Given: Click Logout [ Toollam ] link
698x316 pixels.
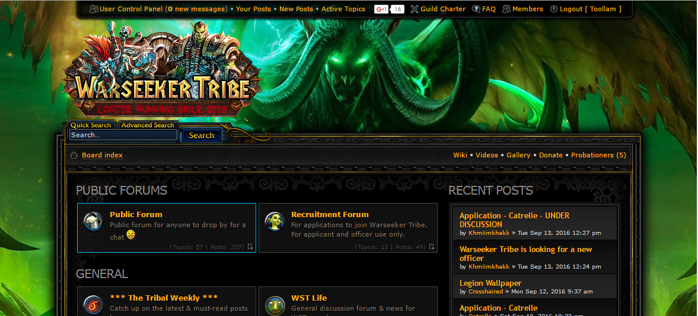Looking at the screenshot, I should (590, 9).
